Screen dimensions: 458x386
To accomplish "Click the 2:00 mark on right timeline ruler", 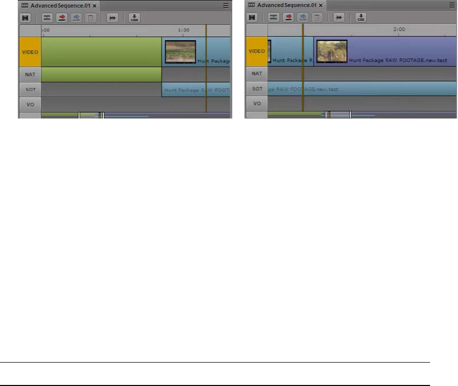I will [x=399, y=29].
